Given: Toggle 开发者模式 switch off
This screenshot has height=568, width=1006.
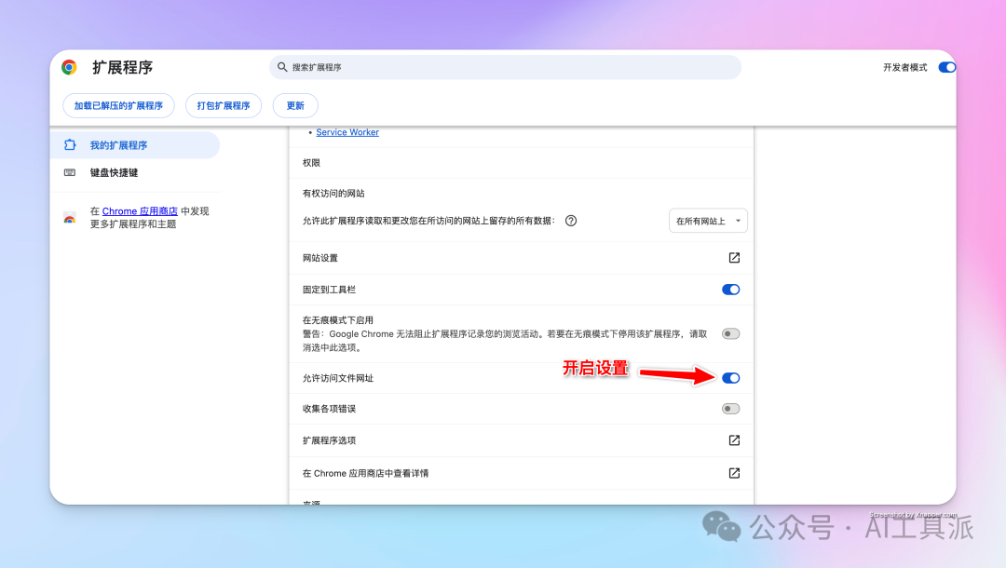Looking at the screenshot, I should coord(947,67).
